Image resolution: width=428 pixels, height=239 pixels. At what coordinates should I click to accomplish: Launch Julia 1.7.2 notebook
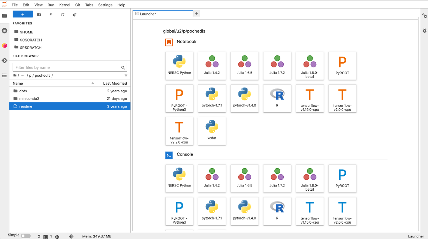coord(277,66)
